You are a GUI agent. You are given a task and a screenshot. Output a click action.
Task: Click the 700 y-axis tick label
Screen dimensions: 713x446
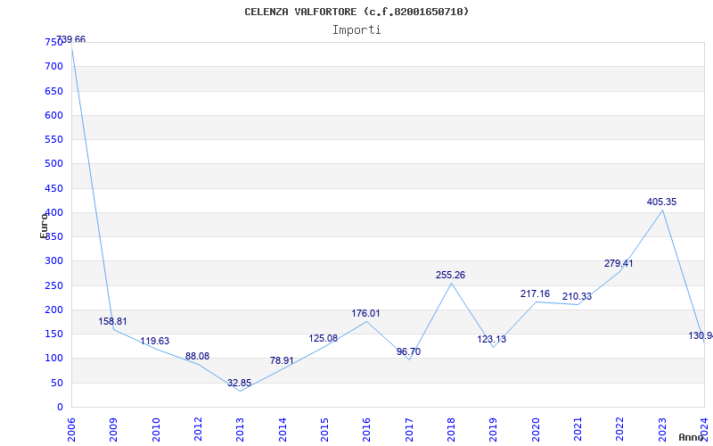(x=53, y=66)
